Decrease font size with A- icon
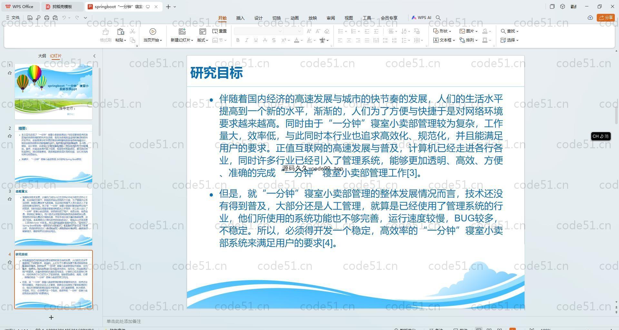This screenshot has height=330, width=619. pos(318,31)
